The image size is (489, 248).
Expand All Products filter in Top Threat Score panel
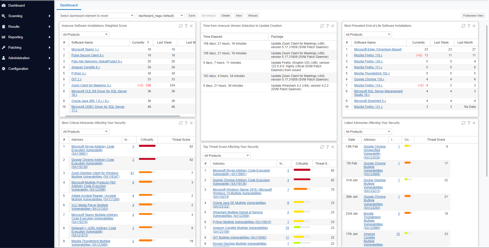tap(226, 156)
